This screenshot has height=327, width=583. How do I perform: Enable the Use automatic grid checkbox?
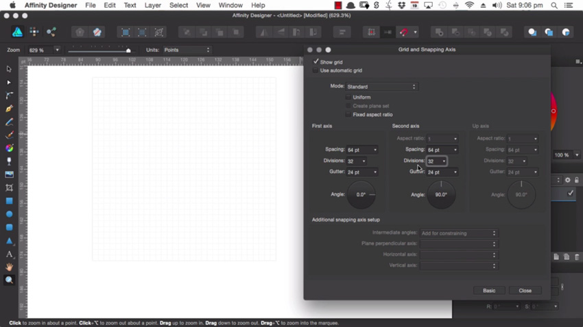pos(316,70)
